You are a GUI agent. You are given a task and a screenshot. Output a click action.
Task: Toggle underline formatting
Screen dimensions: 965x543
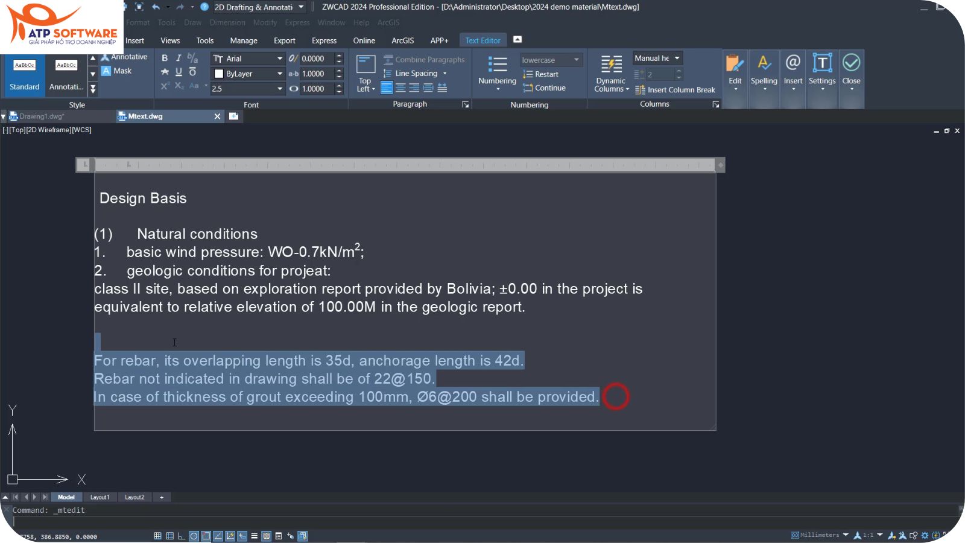tap(179, 72)
